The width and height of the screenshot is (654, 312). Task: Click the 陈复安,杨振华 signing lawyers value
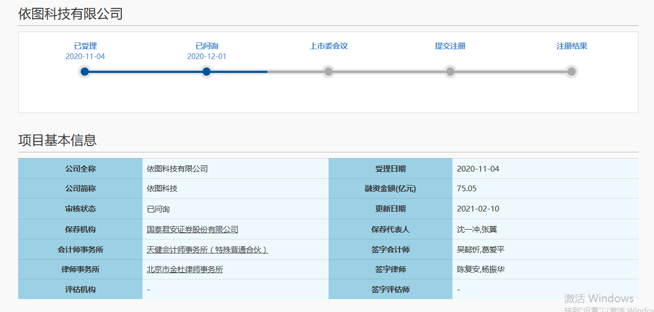point(481,270)
